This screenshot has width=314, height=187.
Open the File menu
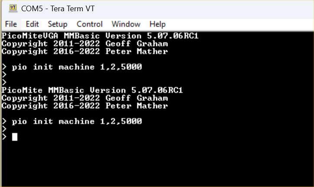[11, 24]
